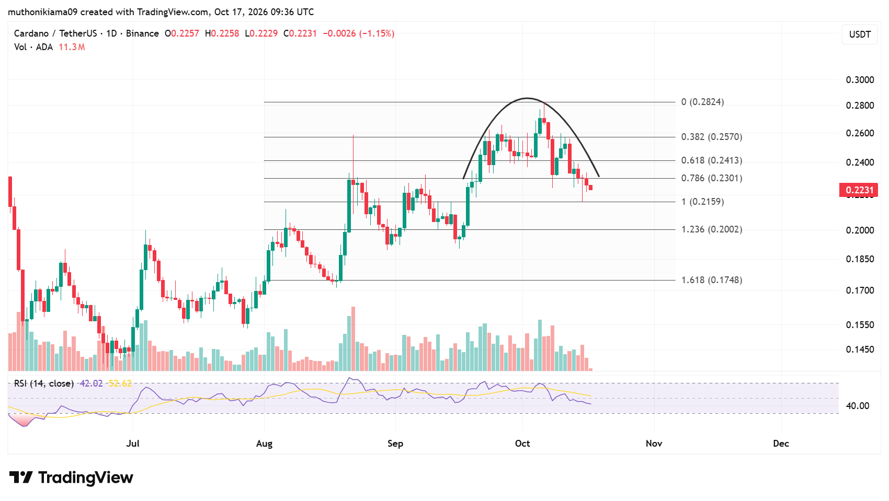The height and width of the screenshot is (501, 889).
Task: Click the 40.00 RSI scale label
Action: (x=858, y=406)
